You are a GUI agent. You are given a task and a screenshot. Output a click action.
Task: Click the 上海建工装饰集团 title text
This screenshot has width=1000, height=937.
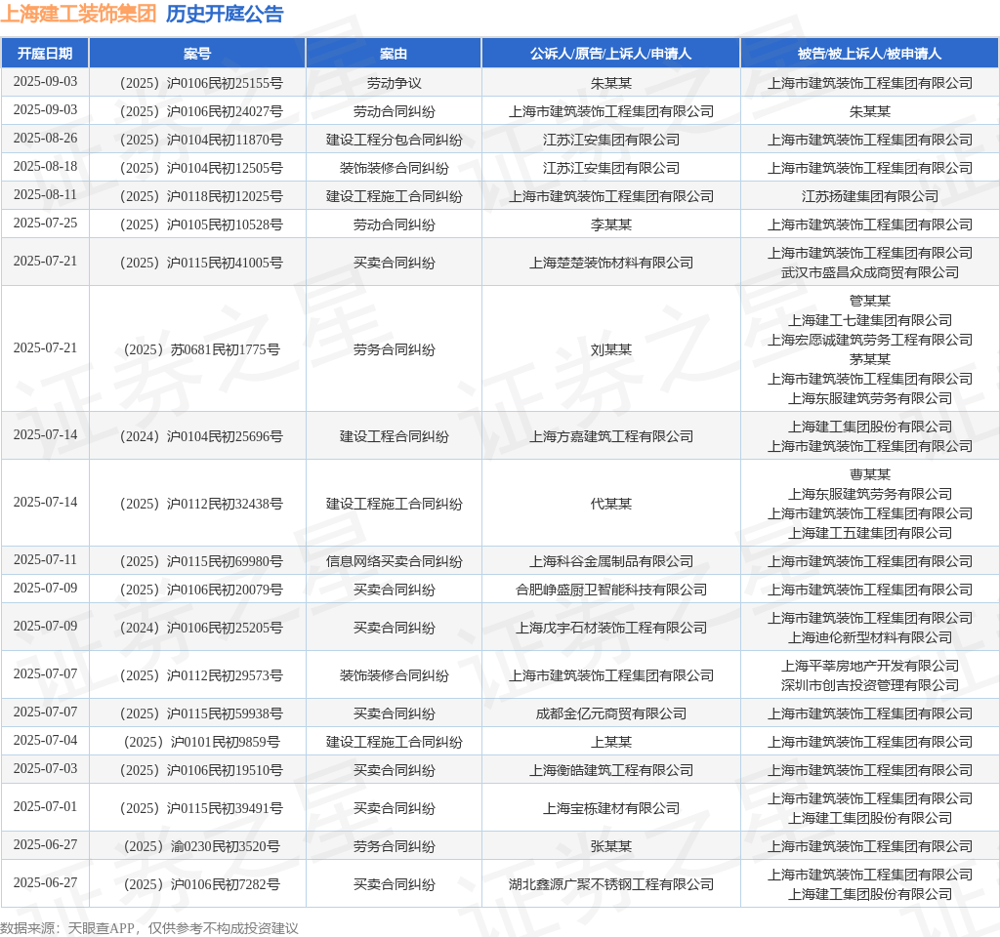78,14
